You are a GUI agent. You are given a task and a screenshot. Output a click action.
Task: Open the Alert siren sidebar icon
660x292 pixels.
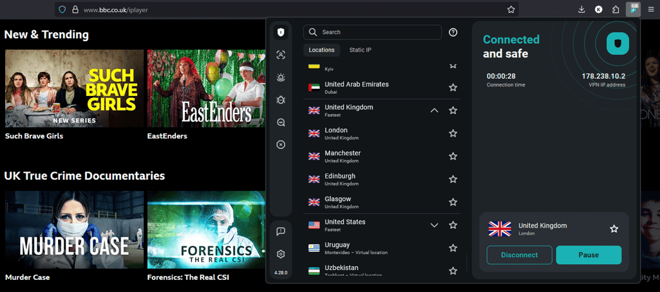(x=281, y=77)
